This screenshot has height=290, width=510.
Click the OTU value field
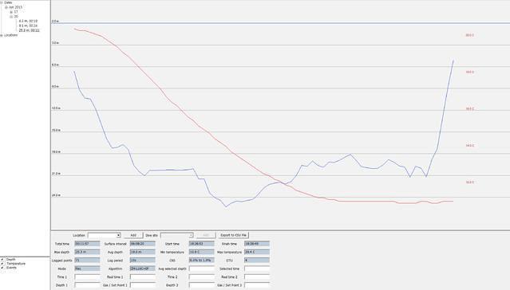[257, 260]
